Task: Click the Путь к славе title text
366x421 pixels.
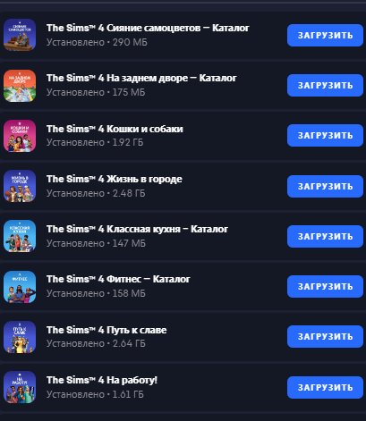Action: click(106, 330)
